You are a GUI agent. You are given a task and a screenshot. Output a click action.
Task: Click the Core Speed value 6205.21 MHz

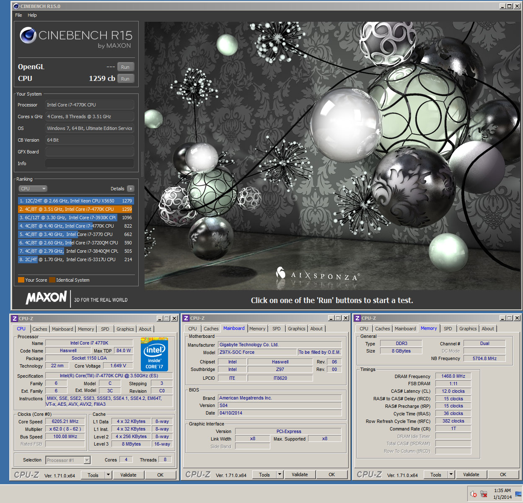click(65, 422)
